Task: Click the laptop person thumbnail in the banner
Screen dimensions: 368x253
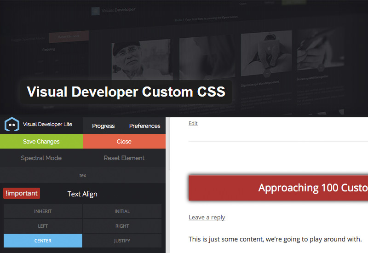Action: 266,54
